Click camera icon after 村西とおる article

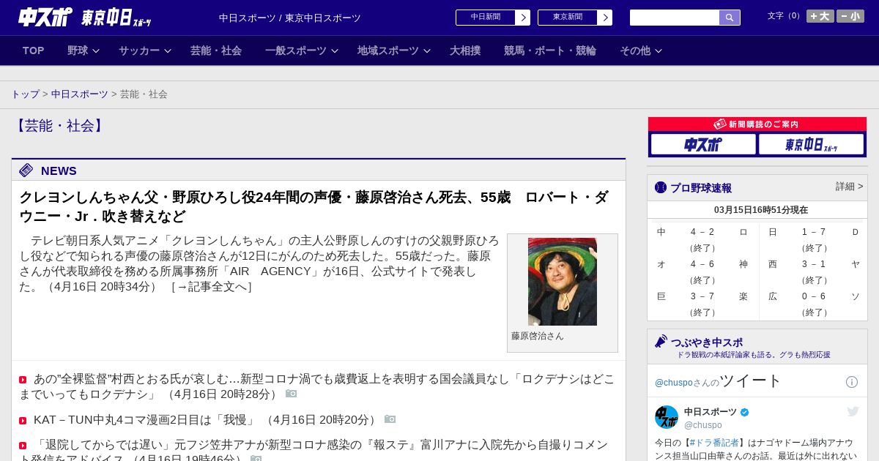tap(291, 394)
